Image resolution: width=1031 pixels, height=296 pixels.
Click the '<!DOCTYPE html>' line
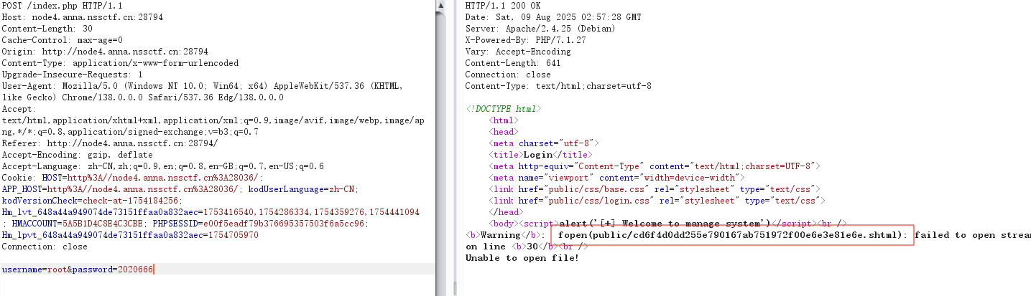click(x=504, y=109)
